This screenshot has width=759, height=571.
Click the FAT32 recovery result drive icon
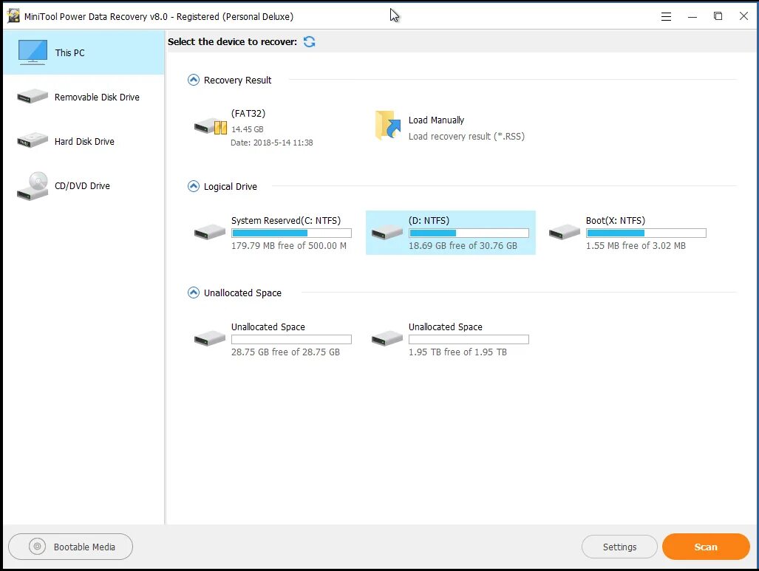[211, 127]
